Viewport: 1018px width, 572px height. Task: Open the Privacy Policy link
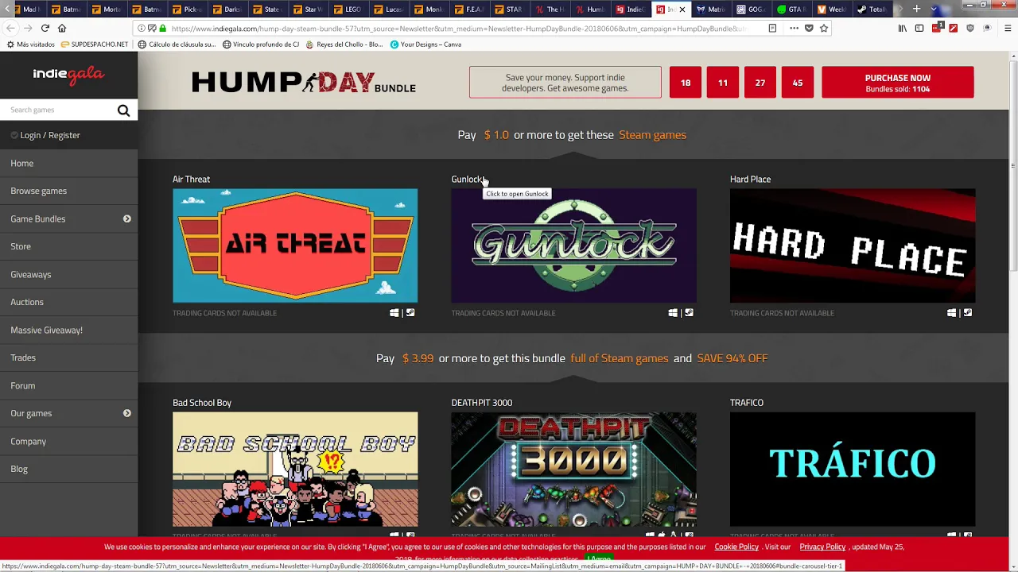point(822,547)
